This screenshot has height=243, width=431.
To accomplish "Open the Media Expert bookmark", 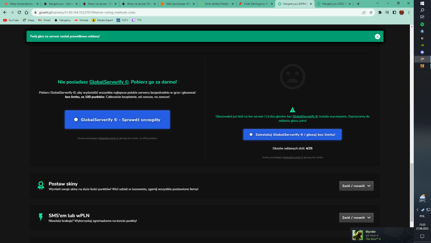I will (x=102, y=20).
